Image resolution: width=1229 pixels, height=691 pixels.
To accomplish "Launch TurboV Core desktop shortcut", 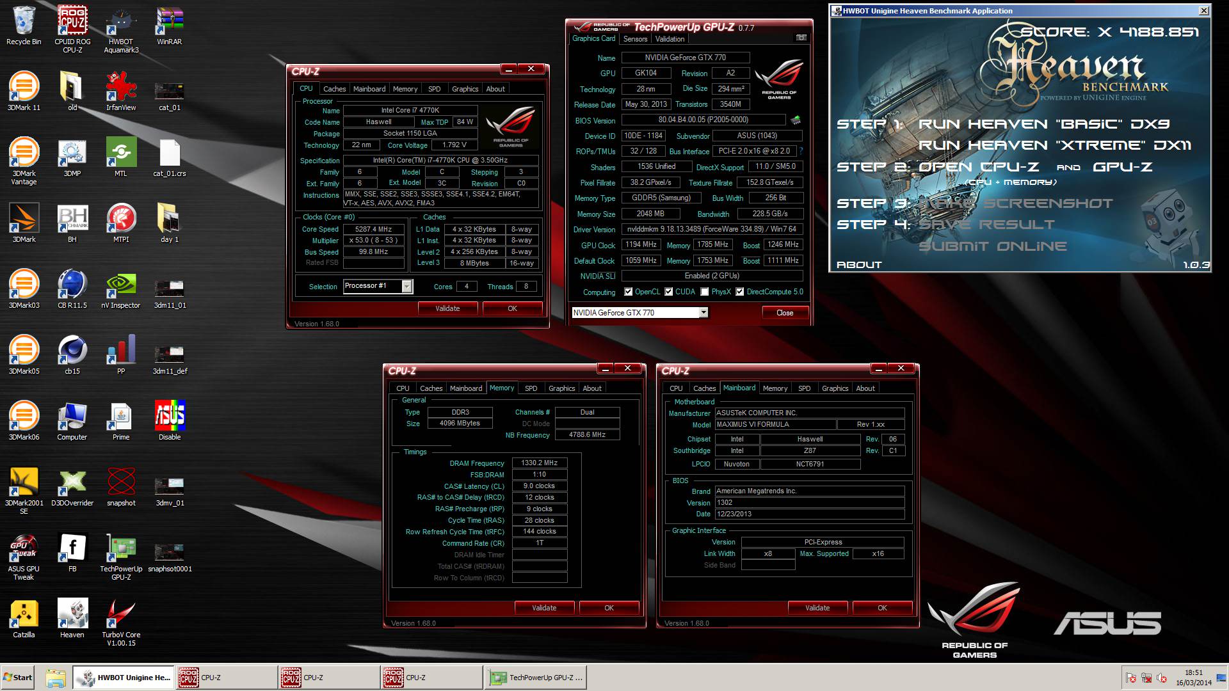I will click(x=121, y=623).
